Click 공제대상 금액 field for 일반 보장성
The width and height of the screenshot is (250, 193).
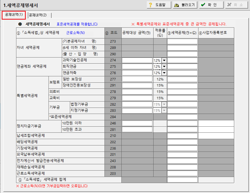[137, 79]
